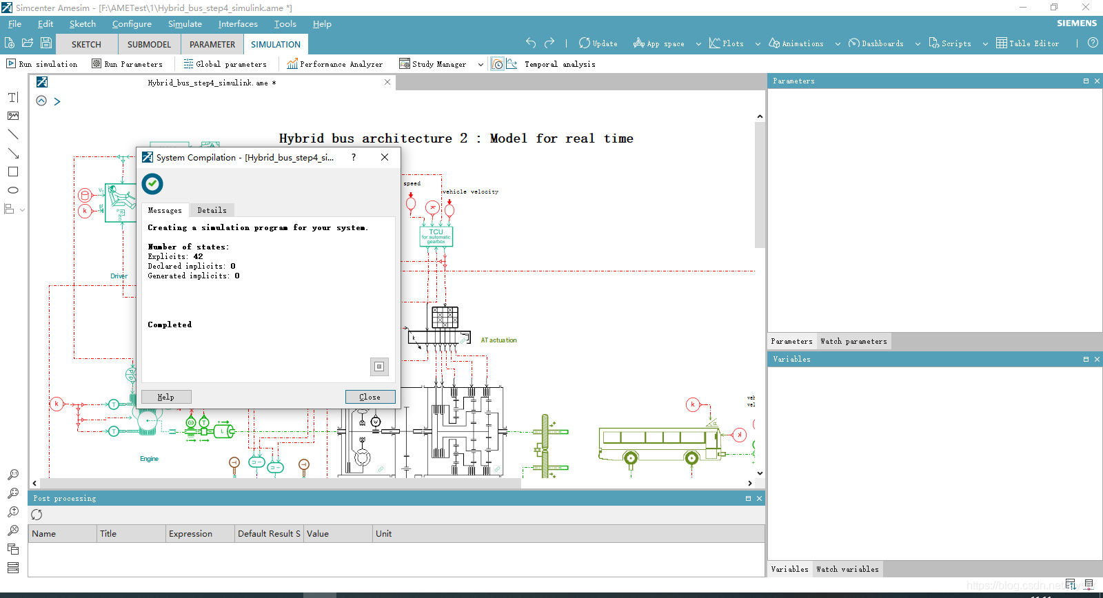Open the Scripts dropdown arrow
The width and height of the screenshot is (1103, 598).
click(x=985, y=43)
